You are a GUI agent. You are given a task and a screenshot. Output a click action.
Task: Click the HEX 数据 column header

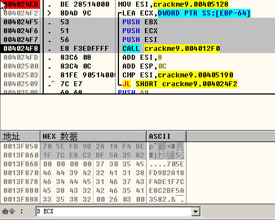click(94, 137)
